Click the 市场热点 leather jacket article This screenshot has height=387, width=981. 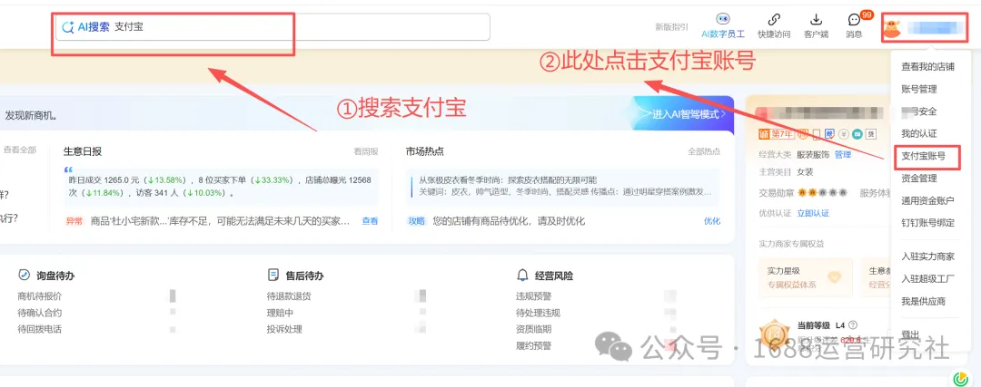click(x=562, y=186)
